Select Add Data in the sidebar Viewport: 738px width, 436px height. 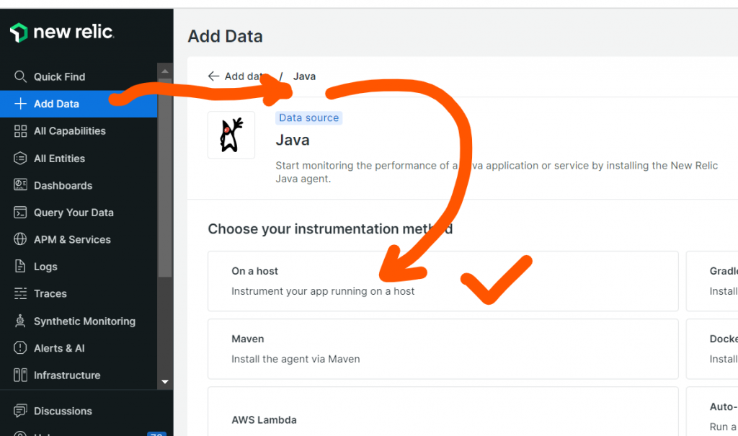[56, 104]
